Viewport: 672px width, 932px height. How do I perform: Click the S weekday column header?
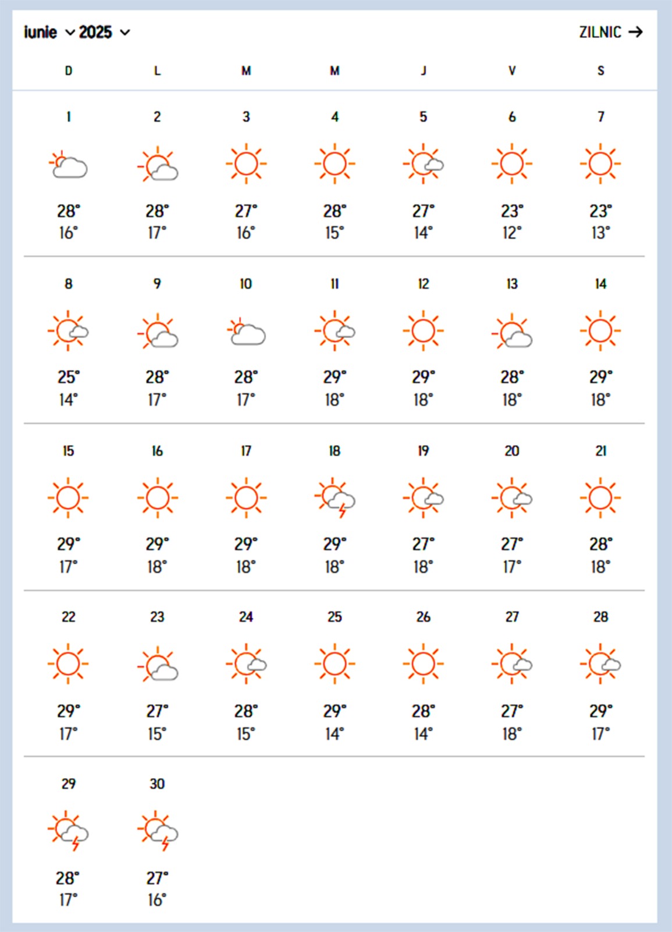click(600, 71)
